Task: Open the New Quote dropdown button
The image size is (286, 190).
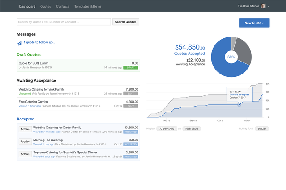Action: tap(254, 23)
